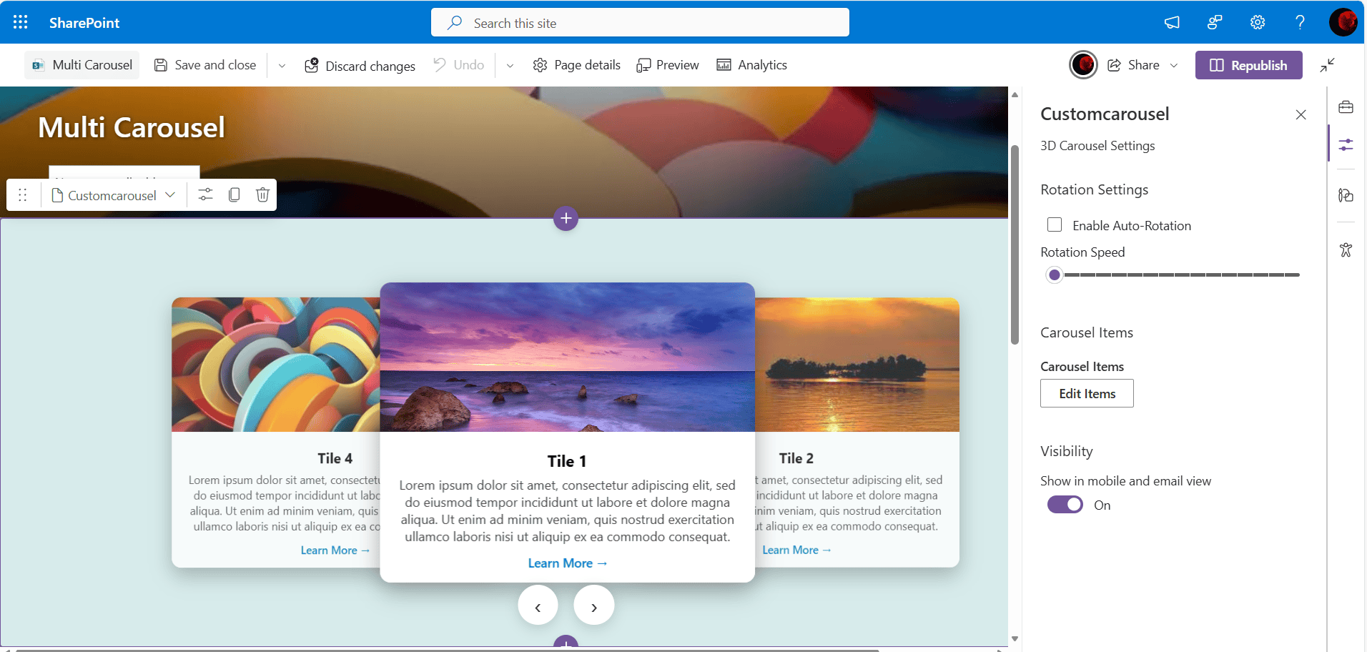Open the SharePoint app launcher grid
The height and width of the screenshot is (652, 1367).
pyautogui.click(x=21, y=22)
